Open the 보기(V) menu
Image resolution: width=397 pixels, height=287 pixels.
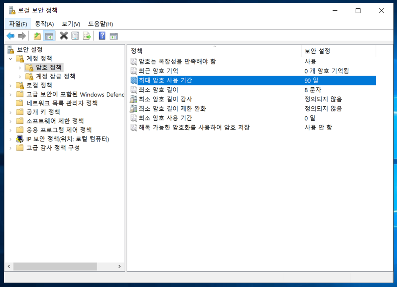71,24
